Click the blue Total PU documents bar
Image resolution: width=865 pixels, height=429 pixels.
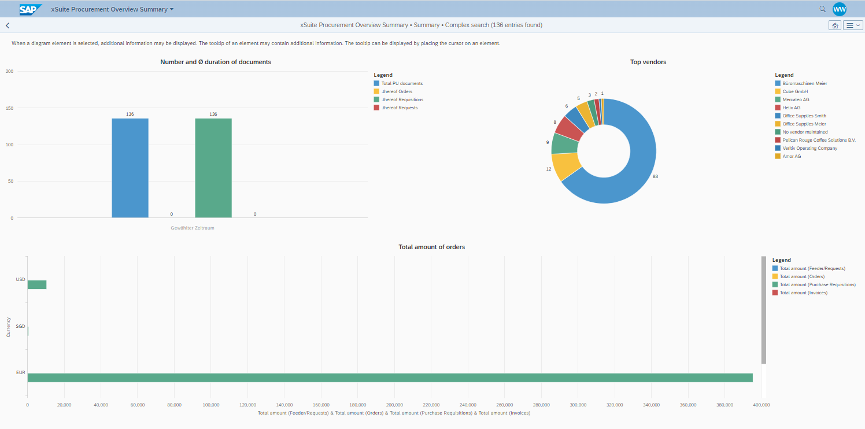pyautogui.click(x=130, y=168)
